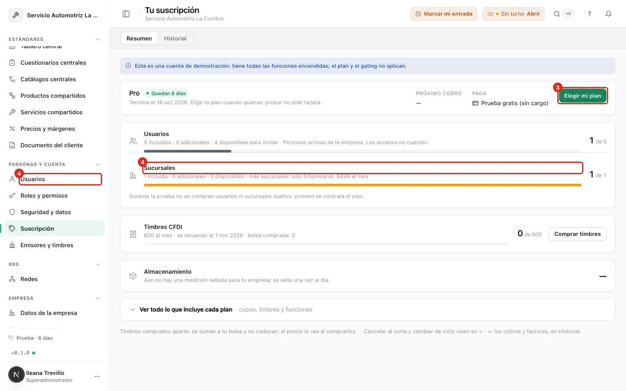Click the Sucursales usage progress bar

pos(363,185)
